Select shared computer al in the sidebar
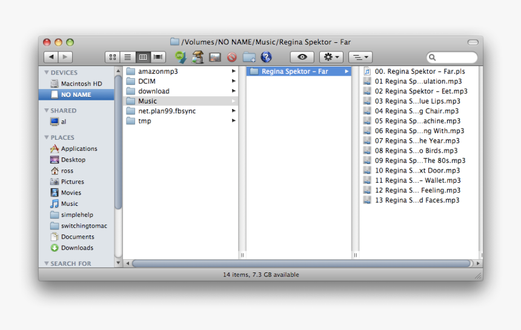 pyautogui.click(x=76, y=122)
